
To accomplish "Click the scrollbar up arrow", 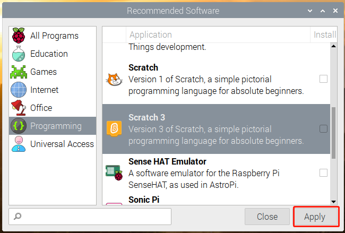I will (x=333, y=46).
